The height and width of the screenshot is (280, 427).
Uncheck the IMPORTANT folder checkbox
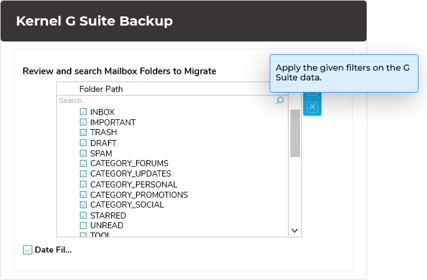pyautogui.click(x=84, y=122)
